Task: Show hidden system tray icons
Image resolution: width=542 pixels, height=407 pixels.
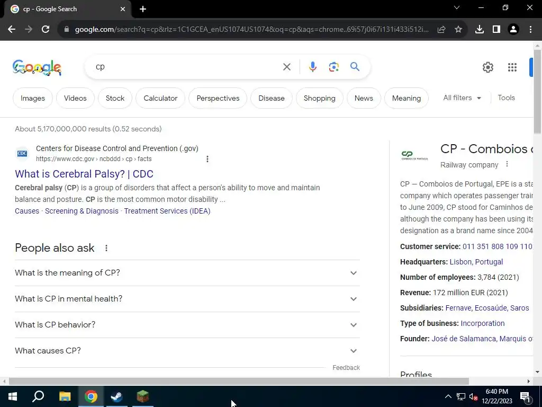Action: tap(448, 396)
